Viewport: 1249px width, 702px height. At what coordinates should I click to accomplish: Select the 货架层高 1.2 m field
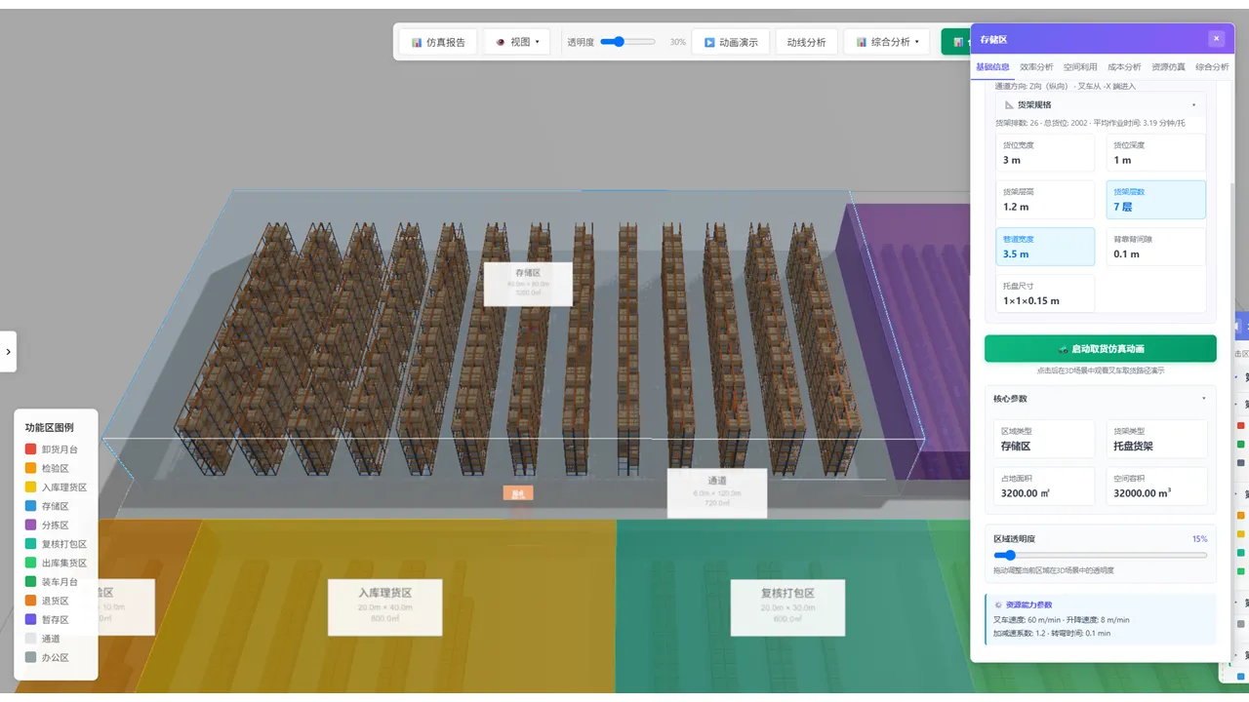point(1045,200)
